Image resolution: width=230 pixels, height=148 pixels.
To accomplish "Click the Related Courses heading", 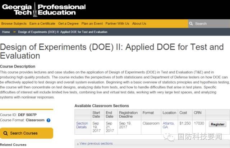I will [13, 145].
